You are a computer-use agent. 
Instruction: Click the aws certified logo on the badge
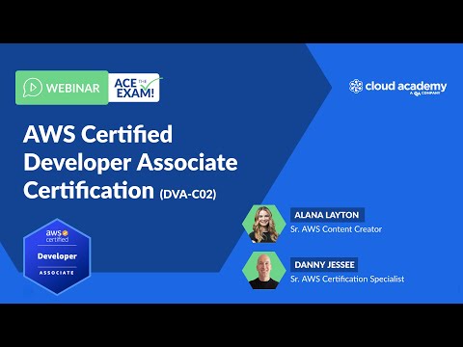[57, 236]
